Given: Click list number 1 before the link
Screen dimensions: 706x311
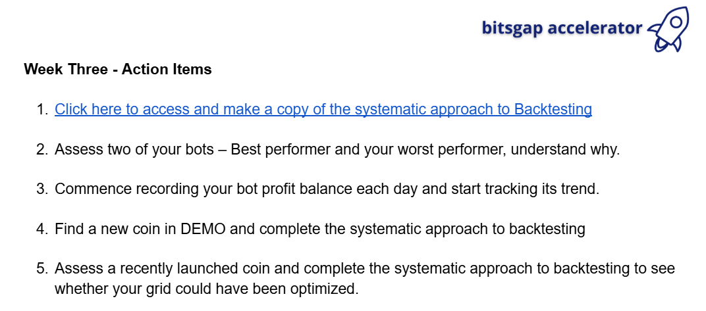Looking at the screenshot, I should click(42, 109).
